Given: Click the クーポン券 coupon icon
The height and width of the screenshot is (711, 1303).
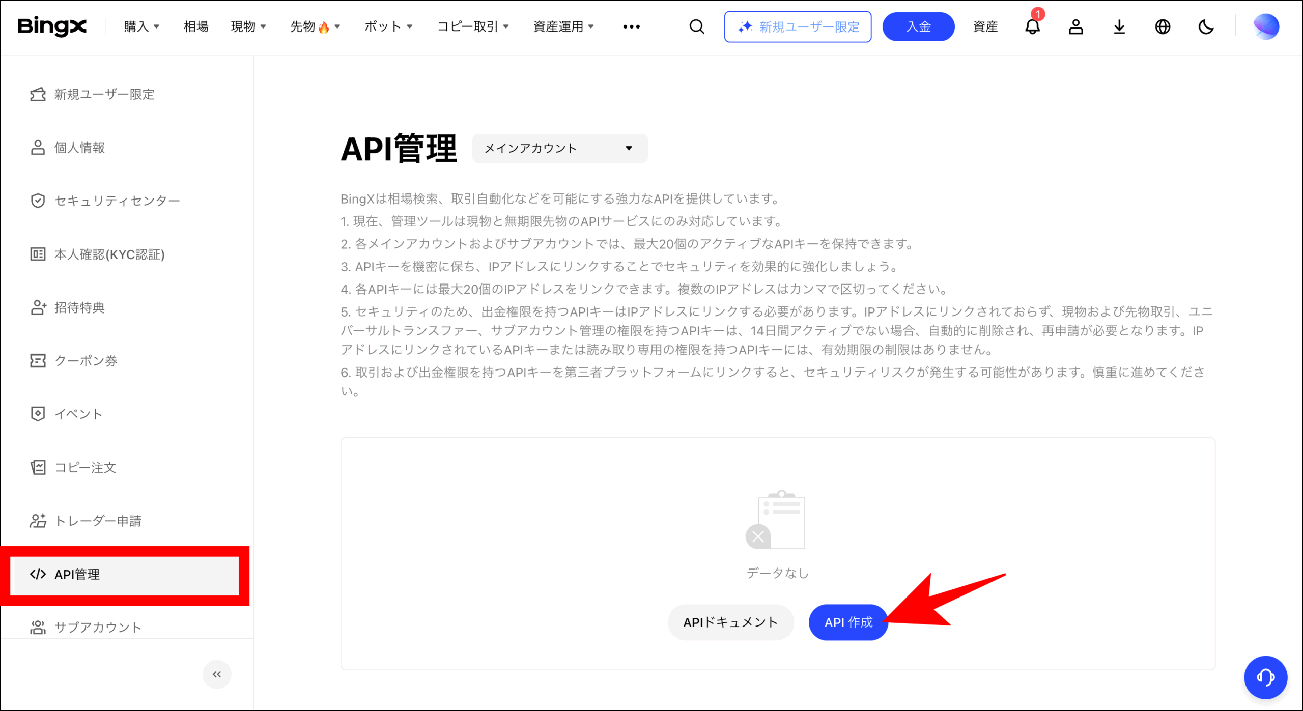Looking at the screenshot, I should [38, 361].
